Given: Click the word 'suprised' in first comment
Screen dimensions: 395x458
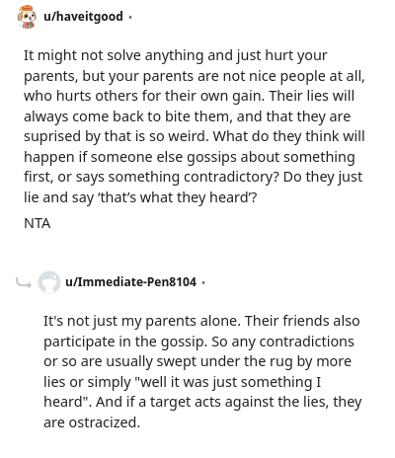Looking at the screenshot, I should pos(52,137).
